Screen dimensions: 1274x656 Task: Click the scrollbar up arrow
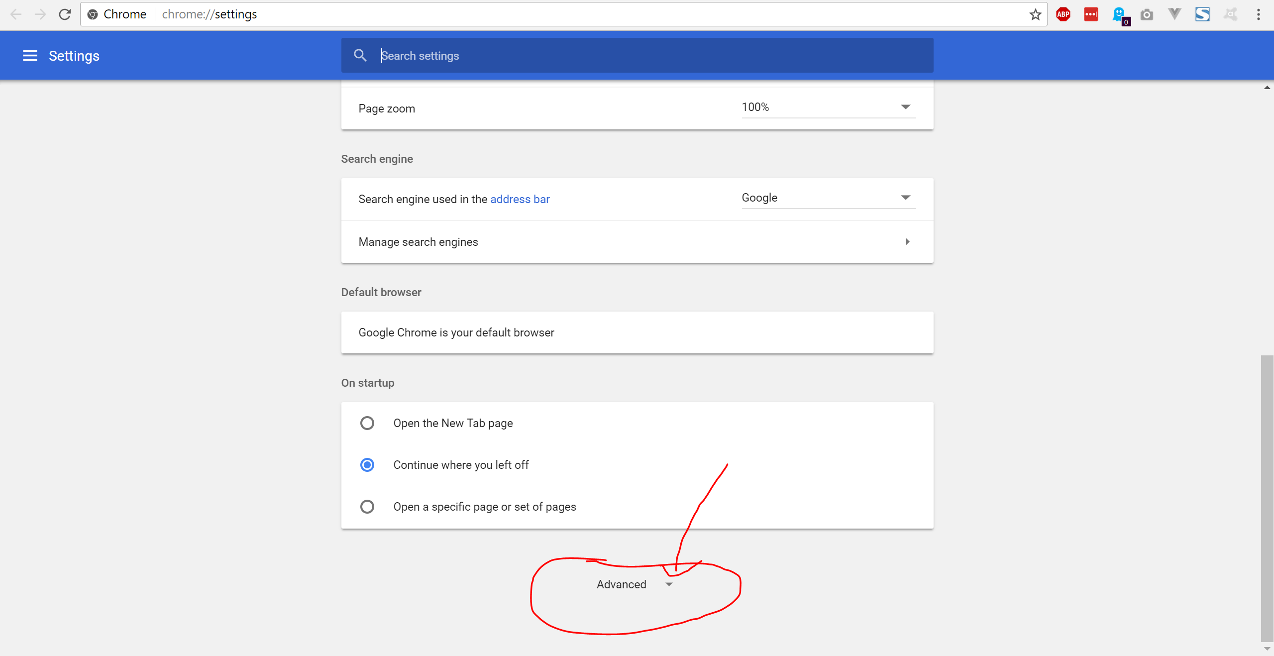[x=1267, y=88]
